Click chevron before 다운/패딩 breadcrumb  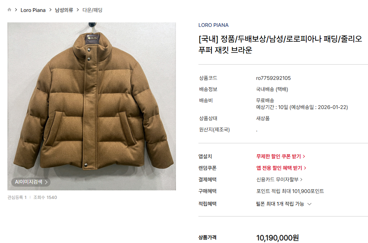pos(78,10)
